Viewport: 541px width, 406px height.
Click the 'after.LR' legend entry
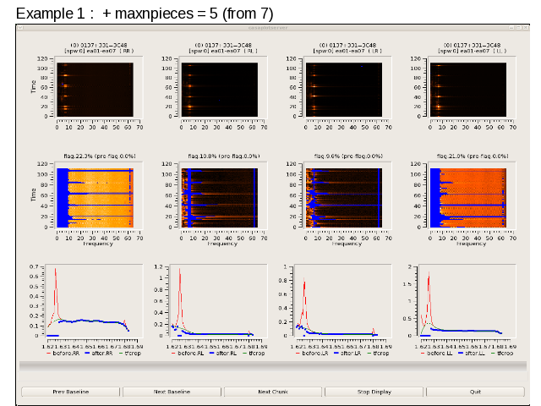click(x=347, y=354)
